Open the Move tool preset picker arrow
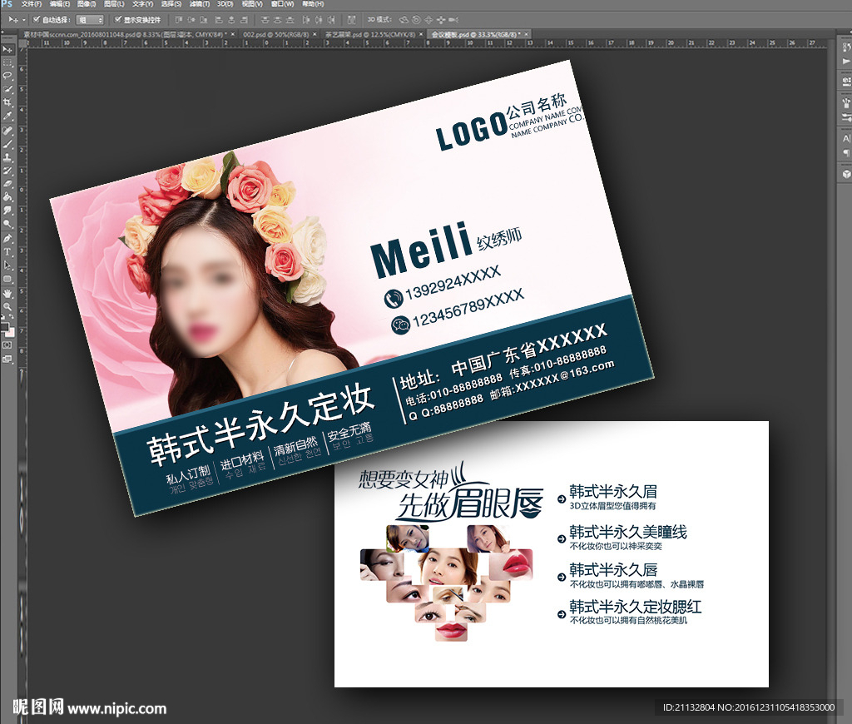The image size is (852, 724). 24,20
